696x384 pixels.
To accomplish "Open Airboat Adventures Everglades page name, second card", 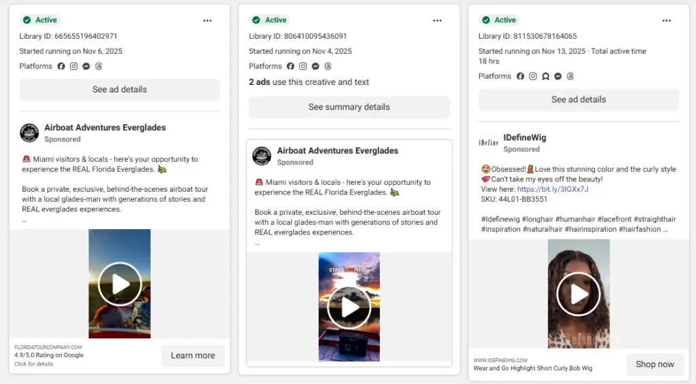I will [337, 150].
